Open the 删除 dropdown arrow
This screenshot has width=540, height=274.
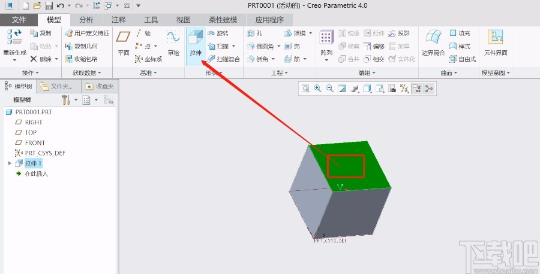point(56,59)
